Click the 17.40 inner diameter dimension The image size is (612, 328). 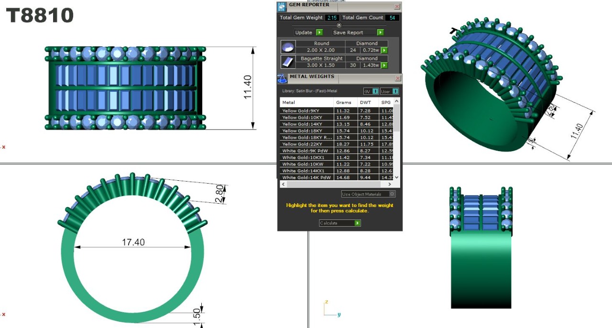133,242
